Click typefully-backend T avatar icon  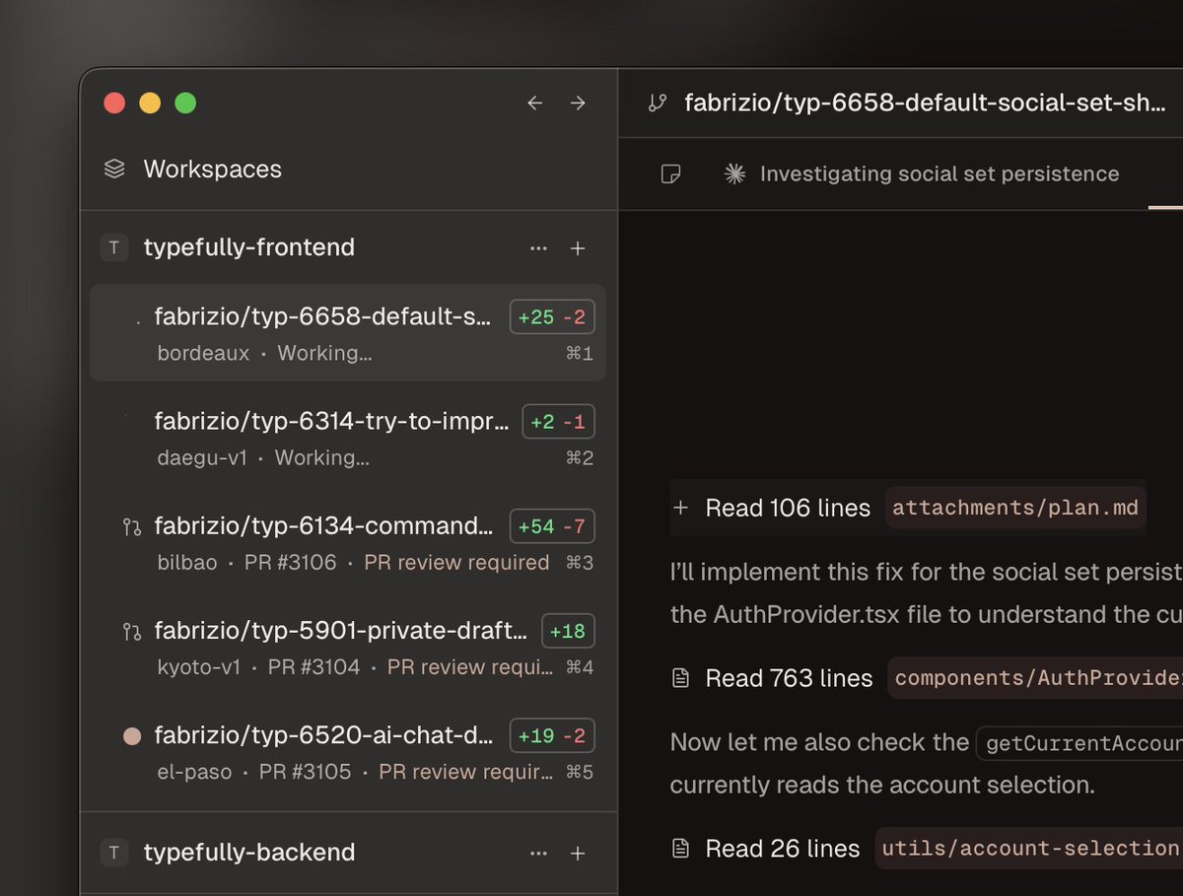point(114,853)
